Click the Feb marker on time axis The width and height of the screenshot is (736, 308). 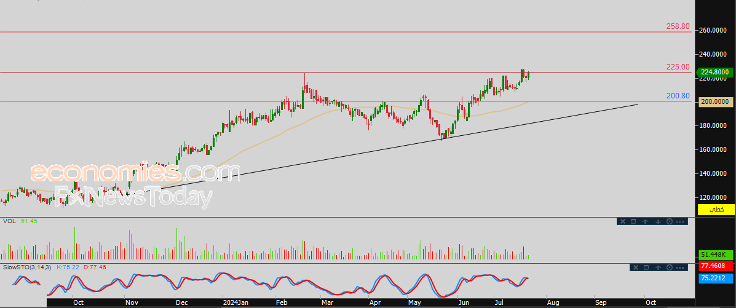click(x=283, y=302)
